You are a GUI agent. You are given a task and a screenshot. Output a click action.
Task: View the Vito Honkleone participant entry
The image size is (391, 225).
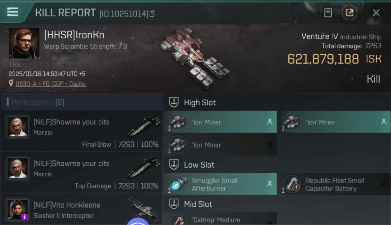point(81,209)
